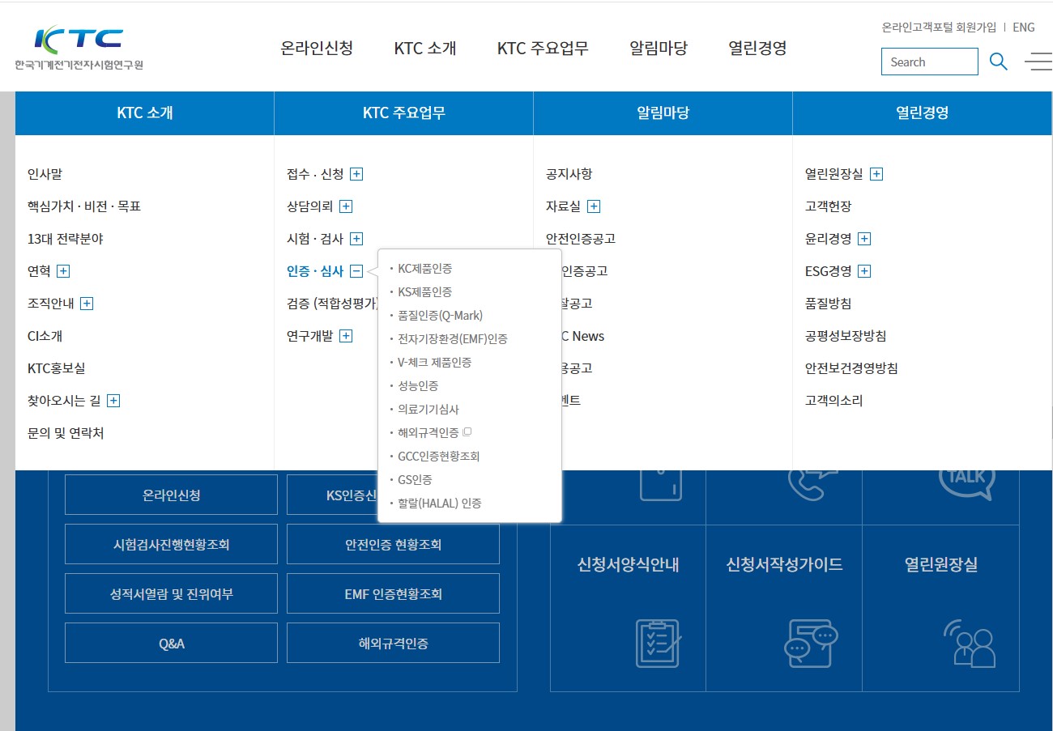Select GCC인증현황조회 submenu item
Image resolution: width=1053 pixels, height=731 pixels.
pyautogui.click(x=438, y=456)
